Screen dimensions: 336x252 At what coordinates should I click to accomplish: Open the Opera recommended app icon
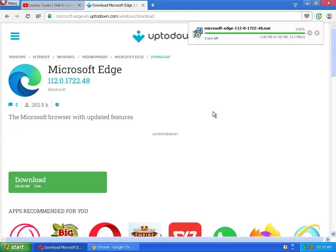[105, 230]
